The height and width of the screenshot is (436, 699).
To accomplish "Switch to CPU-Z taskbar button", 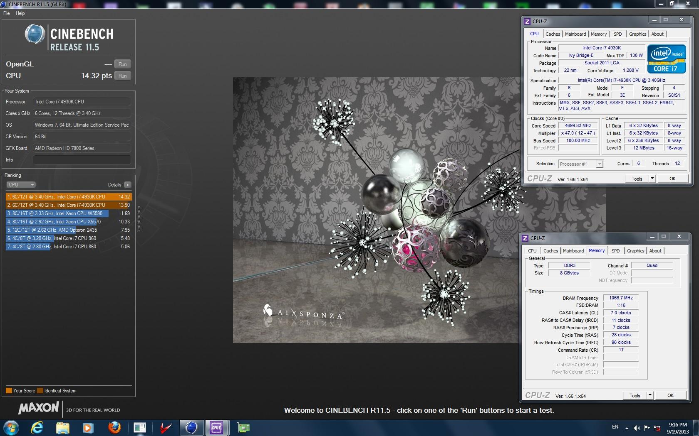I will [x=217, y=428].
